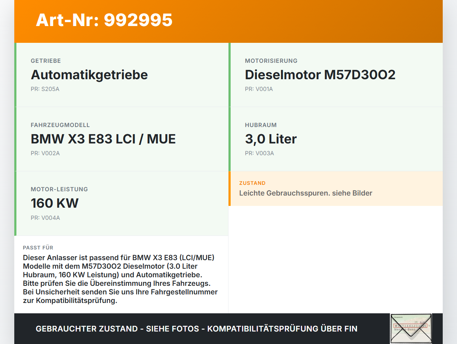Select the orange ZUSTAND notice

336,188
